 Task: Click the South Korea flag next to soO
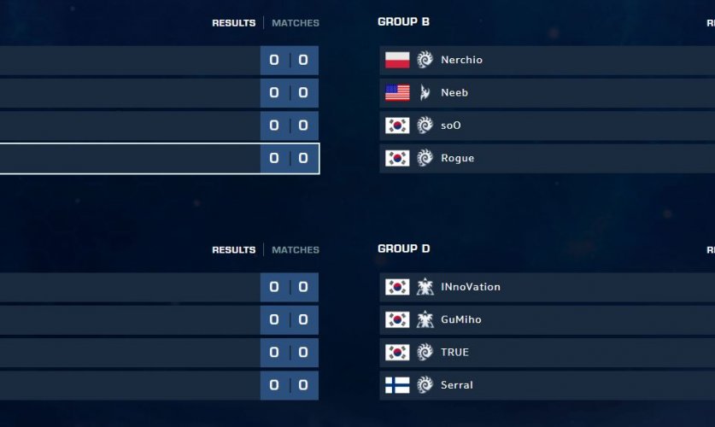397,126
